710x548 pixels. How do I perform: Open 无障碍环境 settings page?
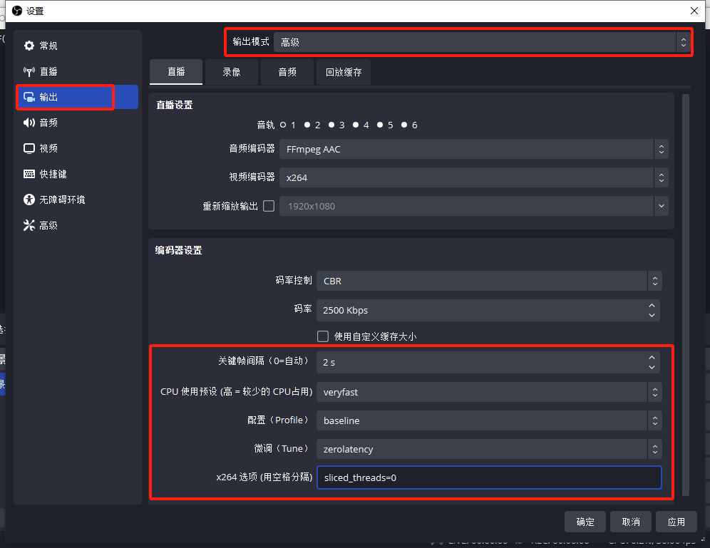tap(77, 200)
